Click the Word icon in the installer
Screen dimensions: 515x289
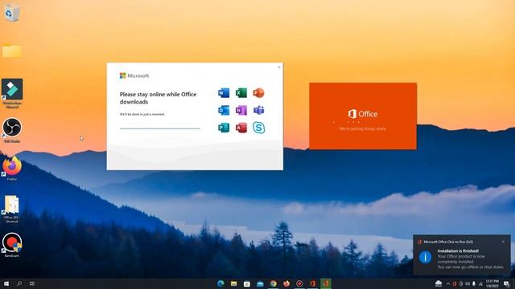(224, 93)
